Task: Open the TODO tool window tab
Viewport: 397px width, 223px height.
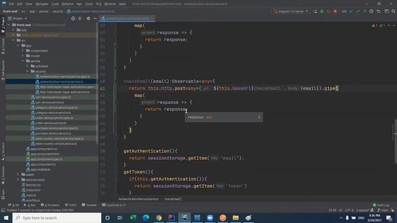Action: coord(71,205)
